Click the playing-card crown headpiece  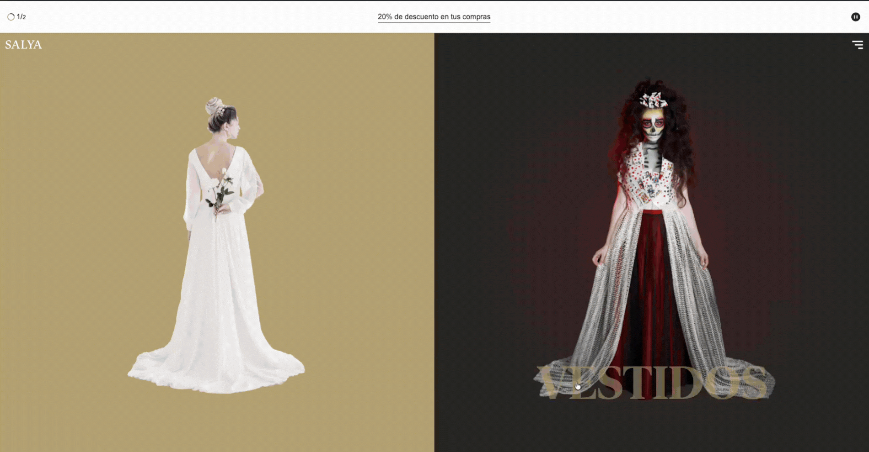tap(653, 100)
